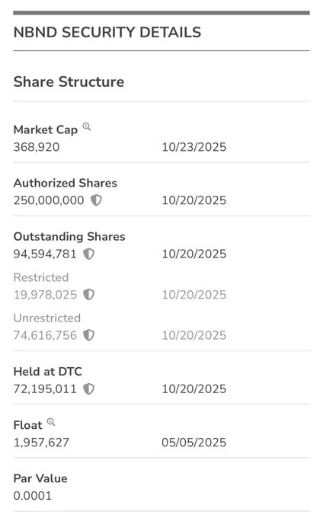Click the Par Value 0.0001
323x518 pixels.
tap(33, 496)
